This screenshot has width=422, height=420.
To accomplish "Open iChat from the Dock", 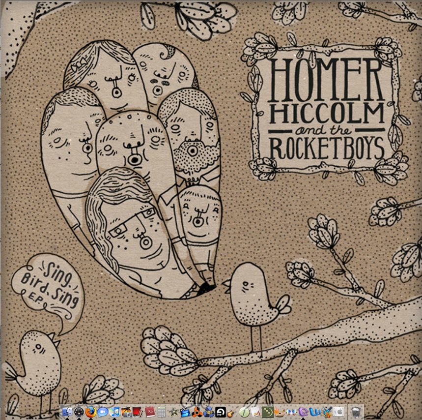I will (x=103, y=412).
